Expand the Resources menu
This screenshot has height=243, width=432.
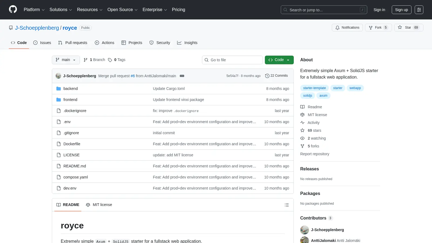(x=90, y=10)
